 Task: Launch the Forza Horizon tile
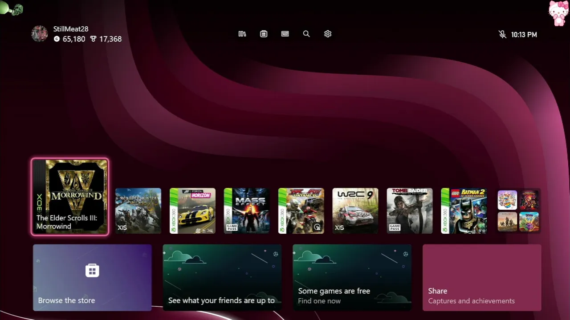[x=192, y=211]
